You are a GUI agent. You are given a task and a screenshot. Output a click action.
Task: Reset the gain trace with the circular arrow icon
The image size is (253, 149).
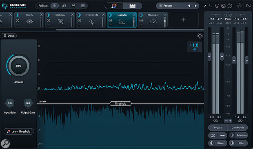tap(200, 36)
